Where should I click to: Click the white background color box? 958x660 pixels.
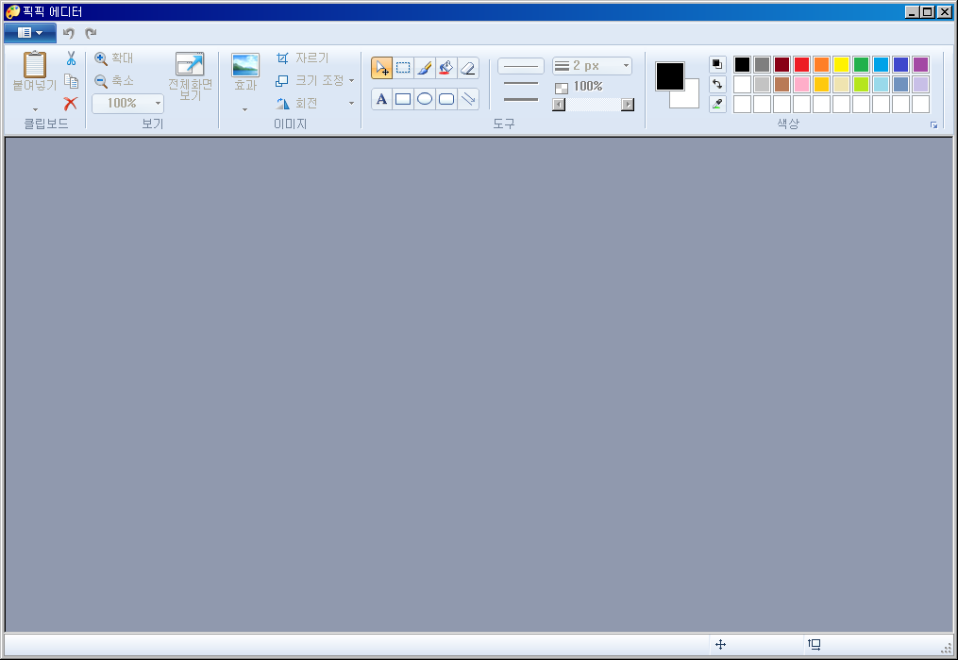[691, 99]
